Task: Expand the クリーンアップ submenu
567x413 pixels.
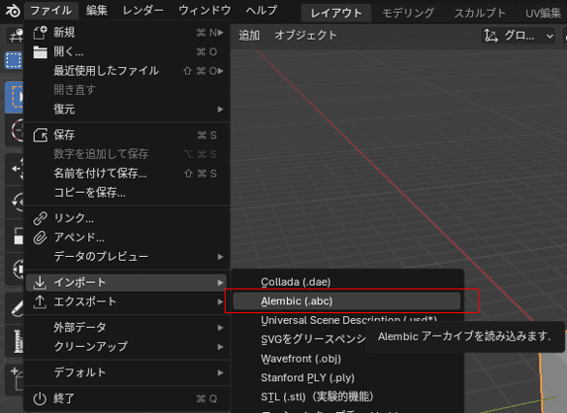Action: click(x=127, y=347)
